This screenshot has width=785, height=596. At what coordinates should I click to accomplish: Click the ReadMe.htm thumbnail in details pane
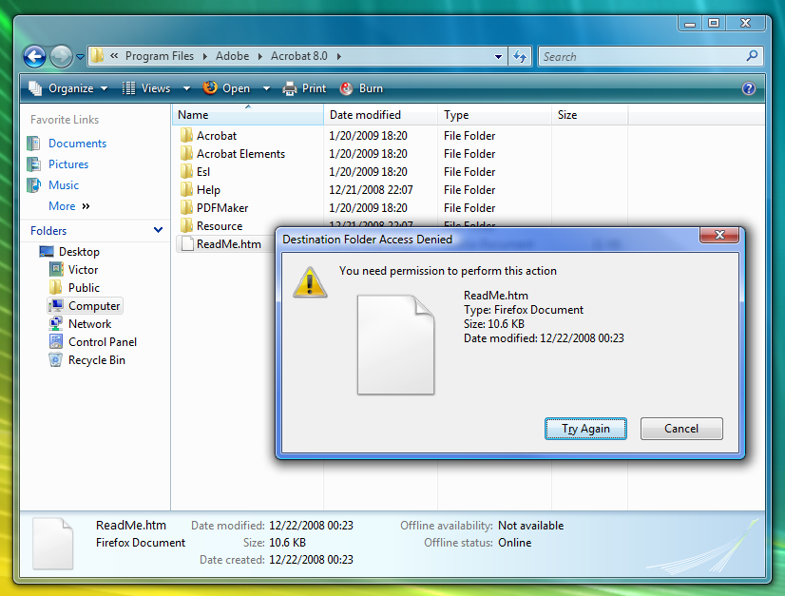click(53, 544)
